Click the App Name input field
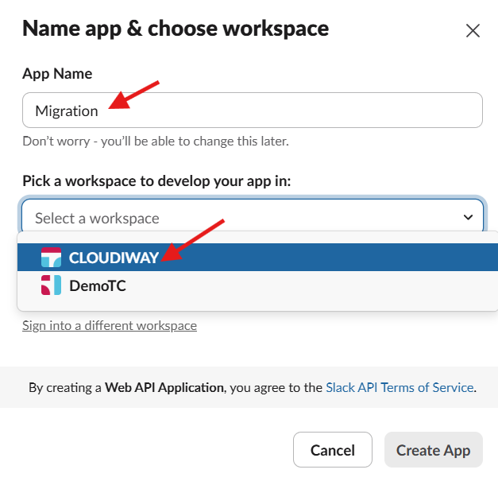The height and width of the screenshot is (485, 498). tap(252, 110)
